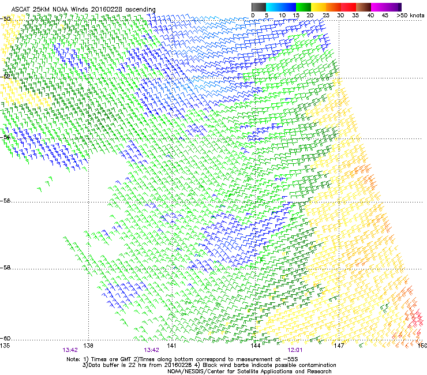
Task: Click the gray 0-5 knots legend swatch
Action: [x=259, y=7]
